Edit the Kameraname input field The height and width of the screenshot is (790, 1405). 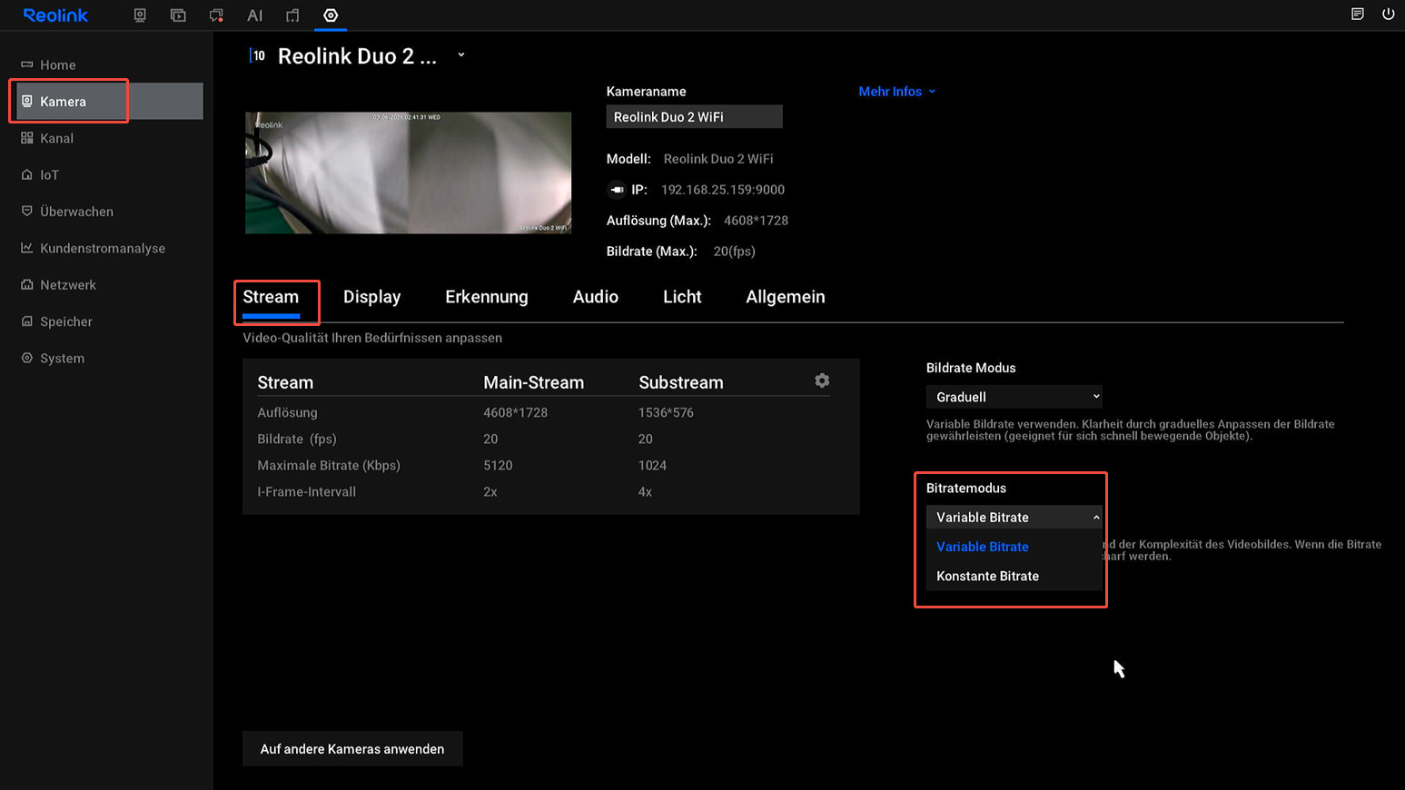point(694,117)
